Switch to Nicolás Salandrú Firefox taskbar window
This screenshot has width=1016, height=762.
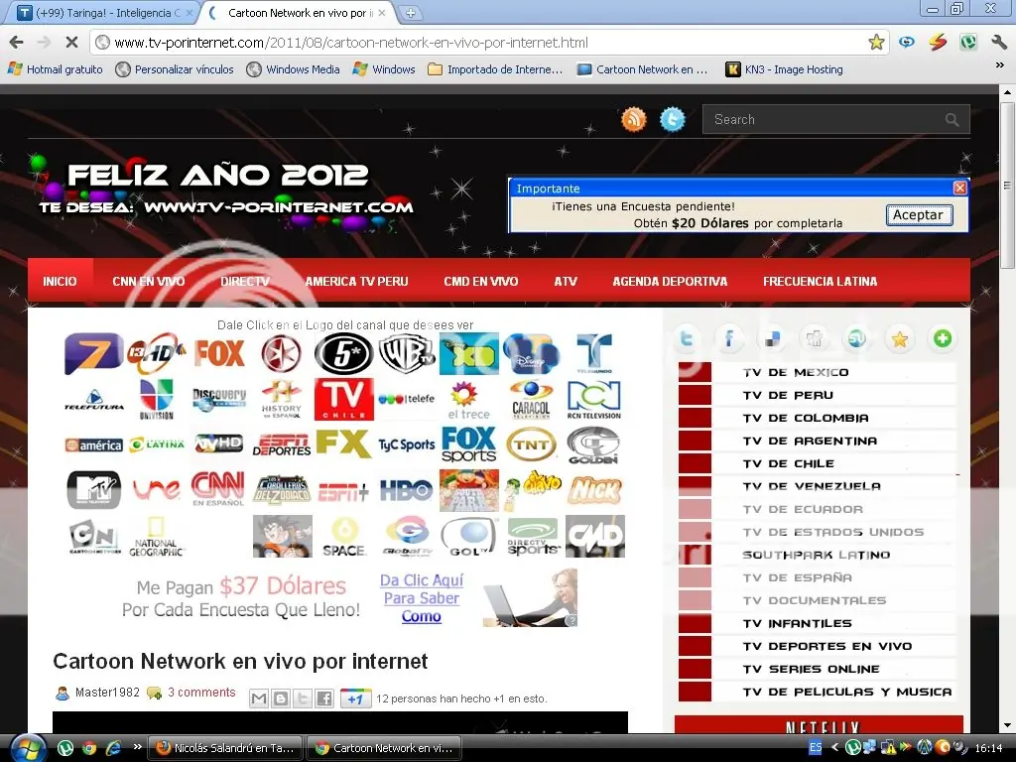coord(225,748)
